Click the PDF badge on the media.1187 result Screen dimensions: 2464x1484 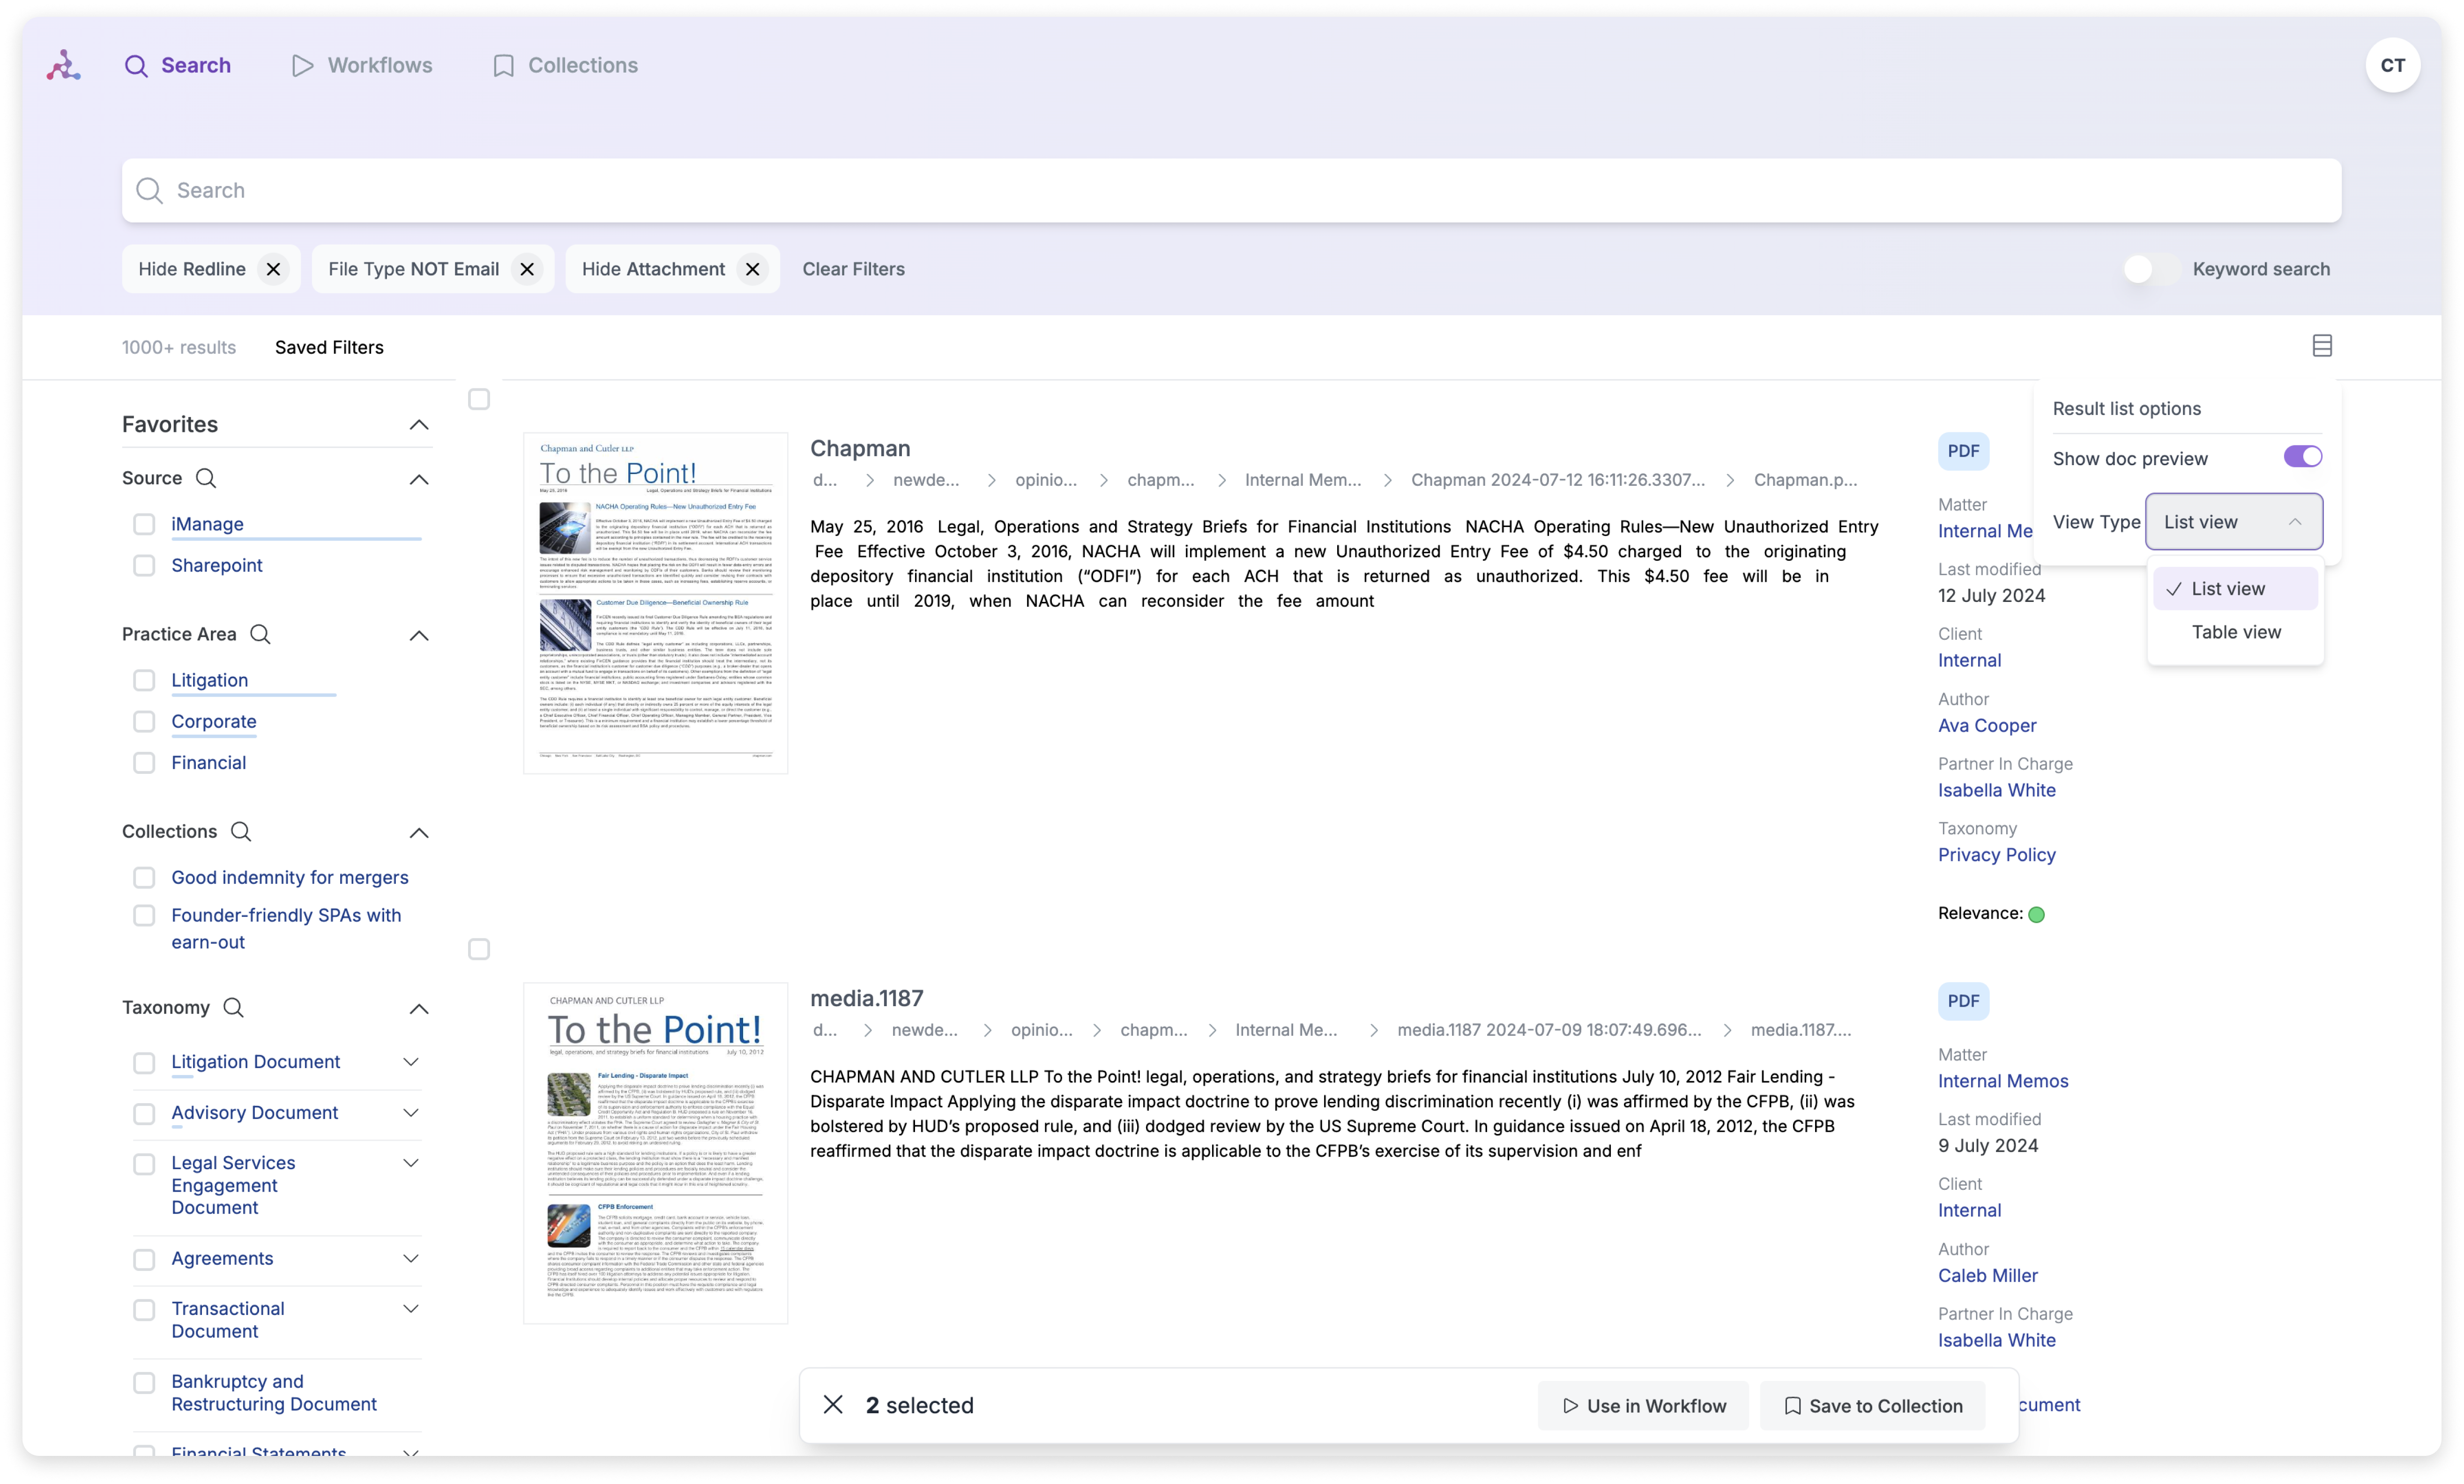click(x=1963, y=1001)
